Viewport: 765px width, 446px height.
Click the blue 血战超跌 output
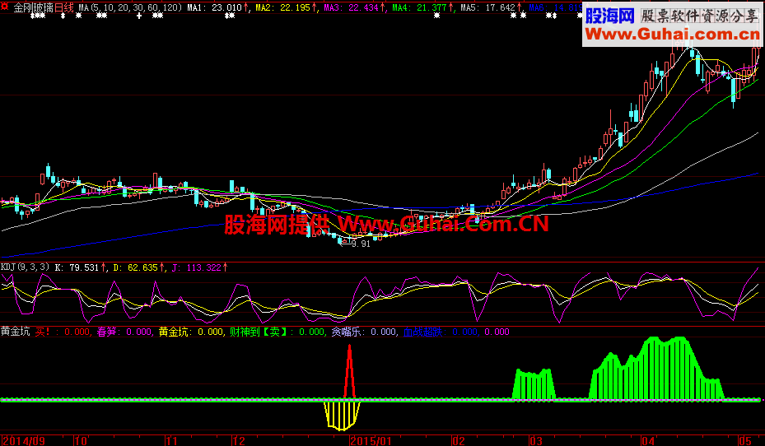[x=441, y=332]
